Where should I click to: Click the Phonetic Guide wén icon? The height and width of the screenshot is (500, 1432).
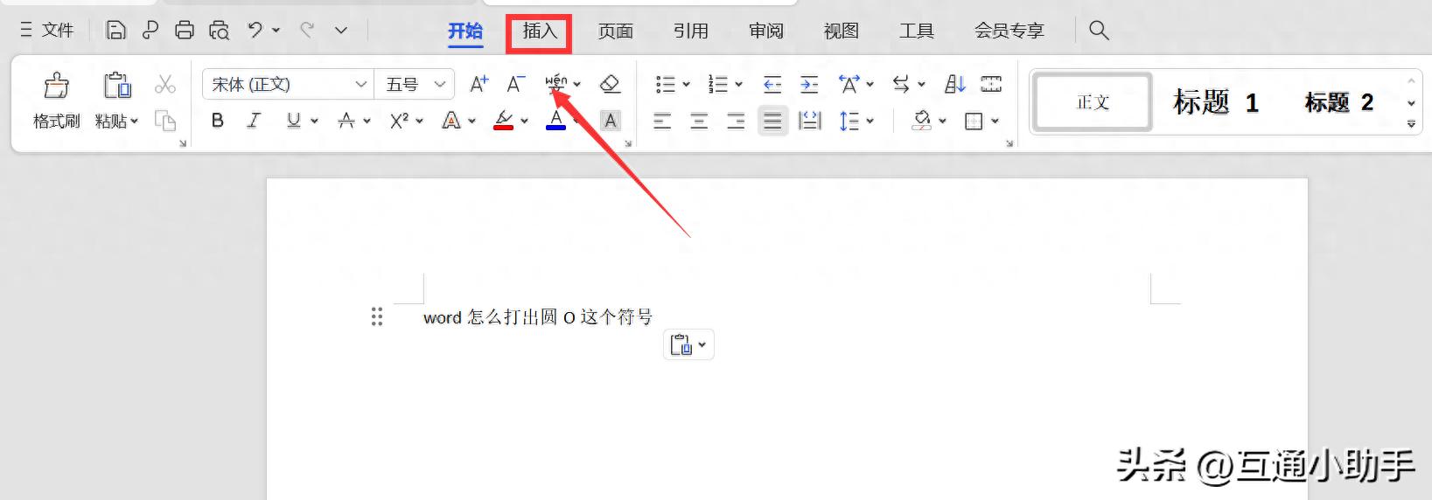coord(556,84)
